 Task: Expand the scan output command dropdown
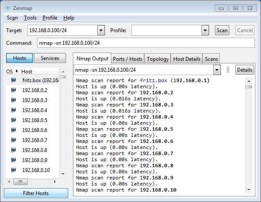tap(217, 70)
